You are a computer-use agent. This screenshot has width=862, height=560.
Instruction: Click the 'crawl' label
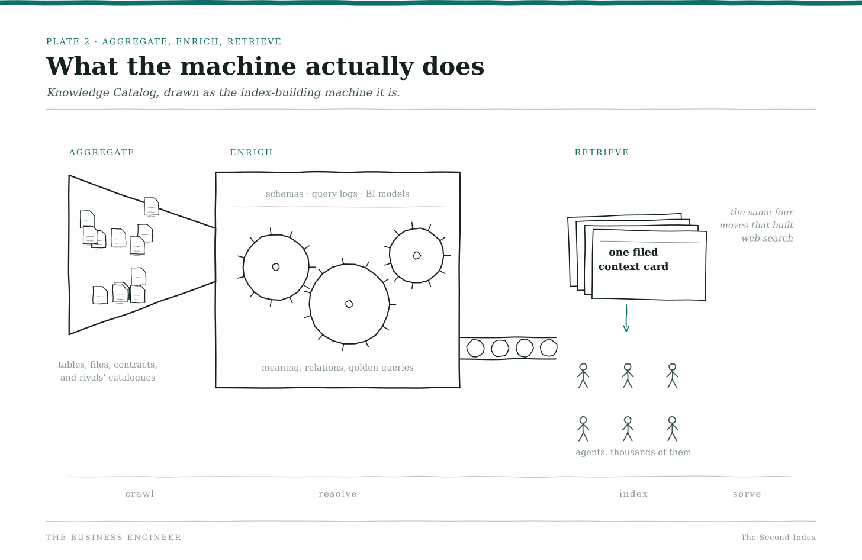(140, 494)
